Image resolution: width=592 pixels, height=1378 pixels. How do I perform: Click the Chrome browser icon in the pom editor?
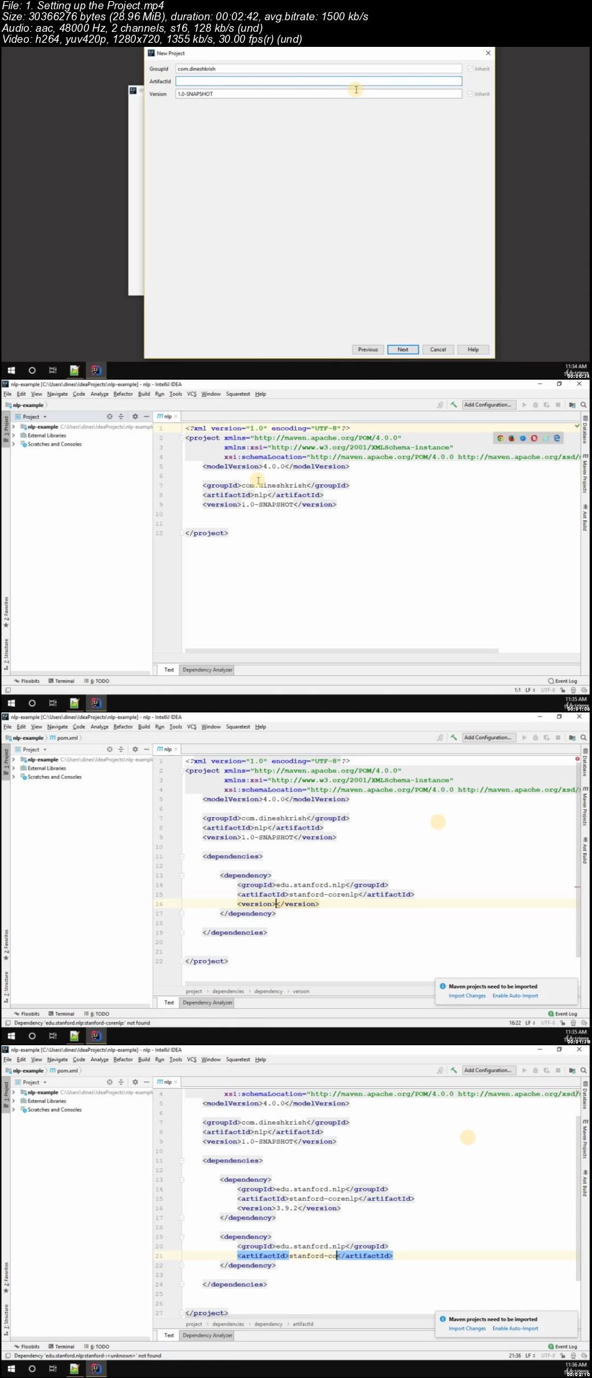[x=500, y=438]
